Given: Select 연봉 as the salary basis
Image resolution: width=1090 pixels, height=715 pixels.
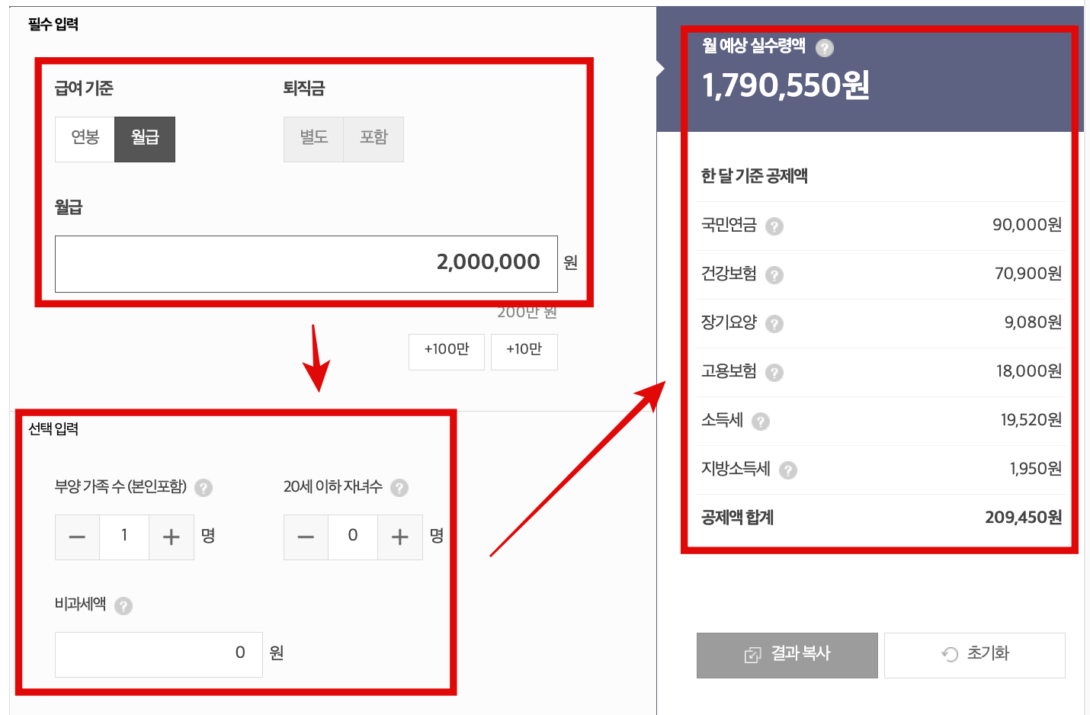Looking at the screenshot, I should pyautogui.click(x=85, y=139).
